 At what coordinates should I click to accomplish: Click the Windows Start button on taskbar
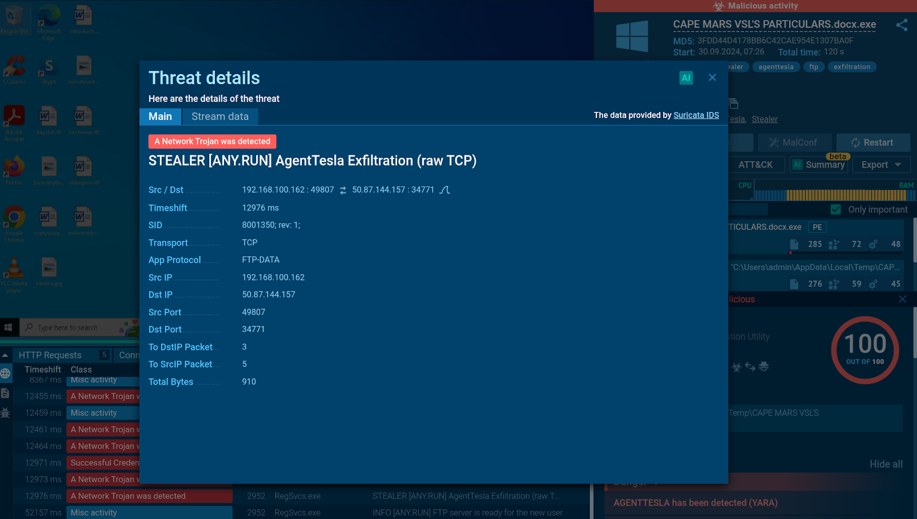tap(8, 327)
